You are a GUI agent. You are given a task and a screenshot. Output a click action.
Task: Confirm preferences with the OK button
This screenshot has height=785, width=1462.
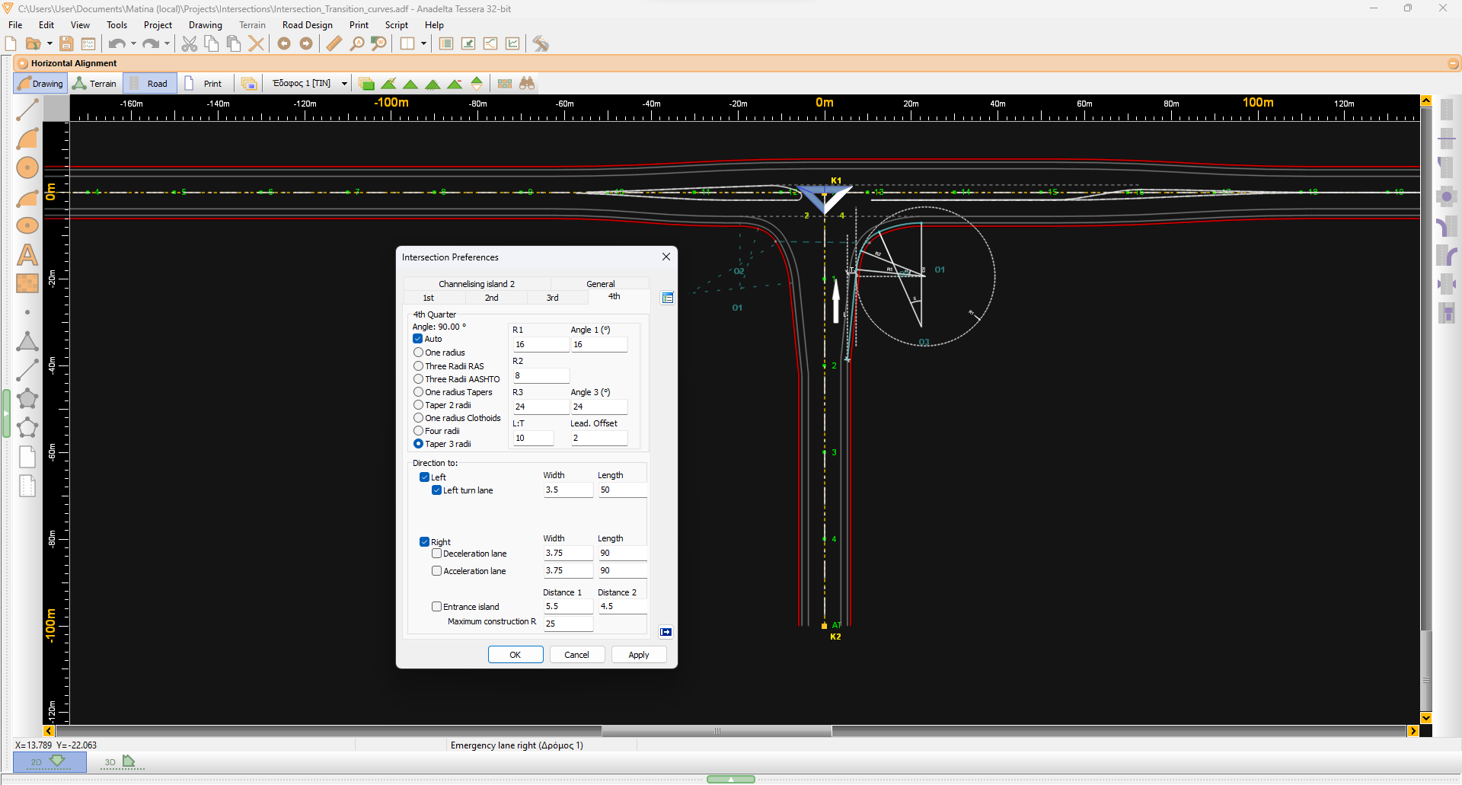[515, 655]
